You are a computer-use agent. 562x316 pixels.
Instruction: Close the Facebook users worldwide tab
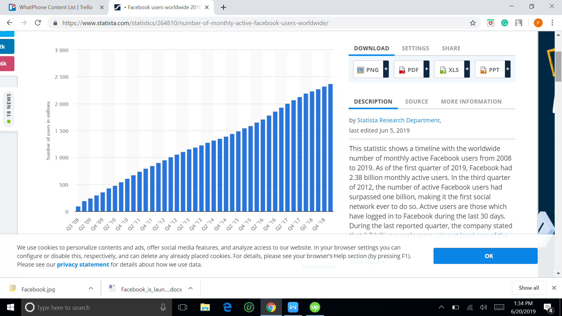click(x=207, y=7)
